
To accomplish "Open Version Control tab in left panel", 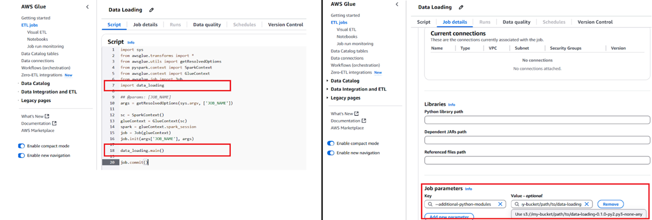I will [285, 24].
